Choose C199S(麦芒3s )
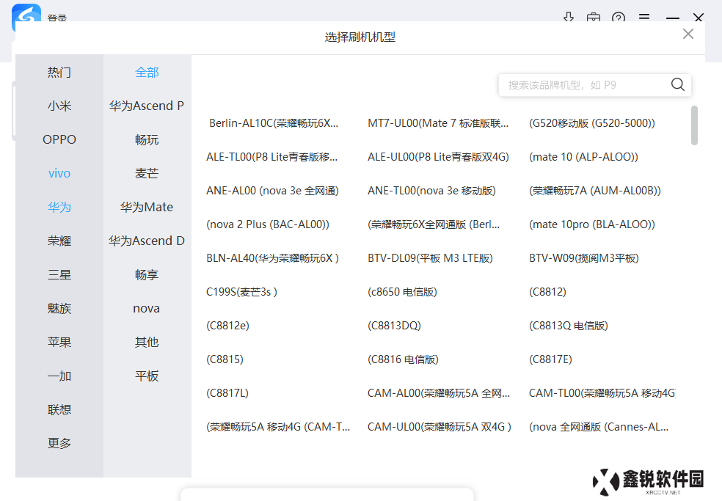This screenshot has width=722, height=501. [241, 292]
